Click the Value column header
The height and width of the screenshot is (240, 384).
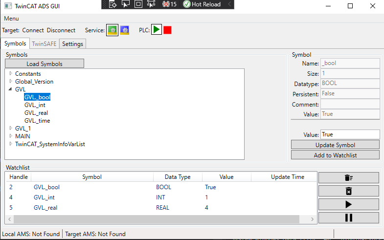[226, 177]
